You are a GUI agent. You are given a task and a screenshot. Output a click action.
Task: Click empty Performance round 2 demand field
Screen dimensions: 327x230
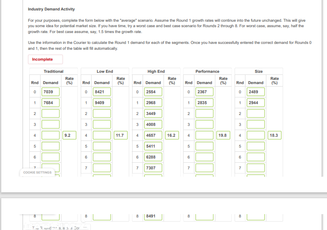tap(204, 113)
